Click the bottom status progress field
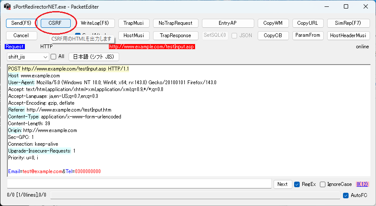Image resolution: width=376 pixels, height=206 pixels. (195, 195)
